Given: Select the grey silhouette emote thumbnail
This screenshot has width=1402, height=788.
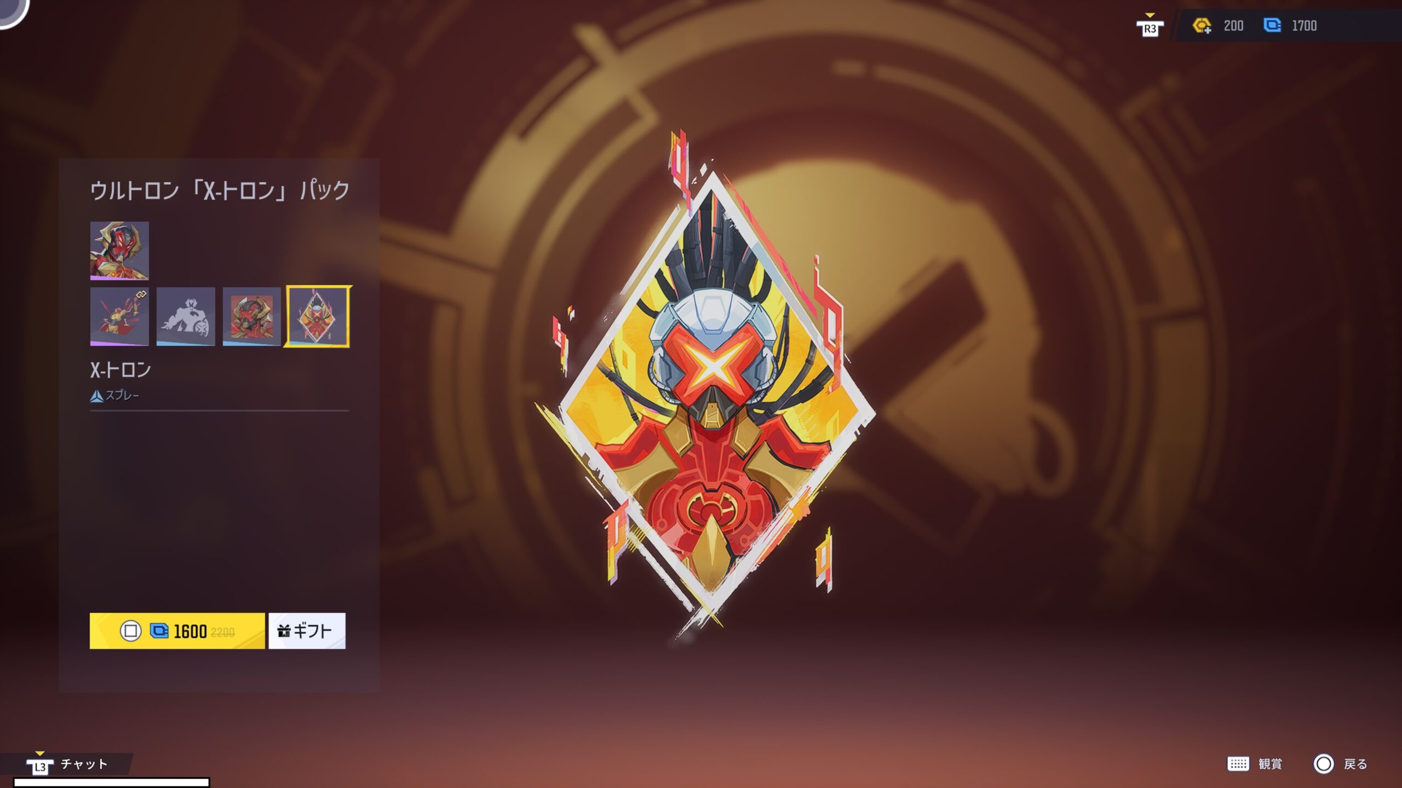Looking at the screenshot, I should (186, 316).
